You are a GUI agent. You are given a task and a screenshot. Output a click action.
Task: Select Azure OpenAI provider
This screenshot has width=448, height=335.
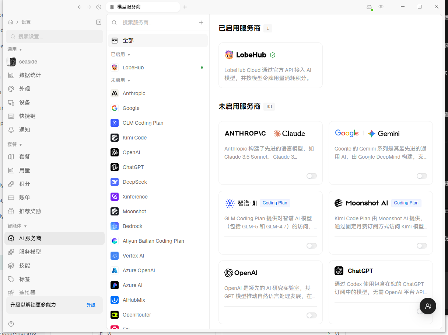(x=158, y=270)
